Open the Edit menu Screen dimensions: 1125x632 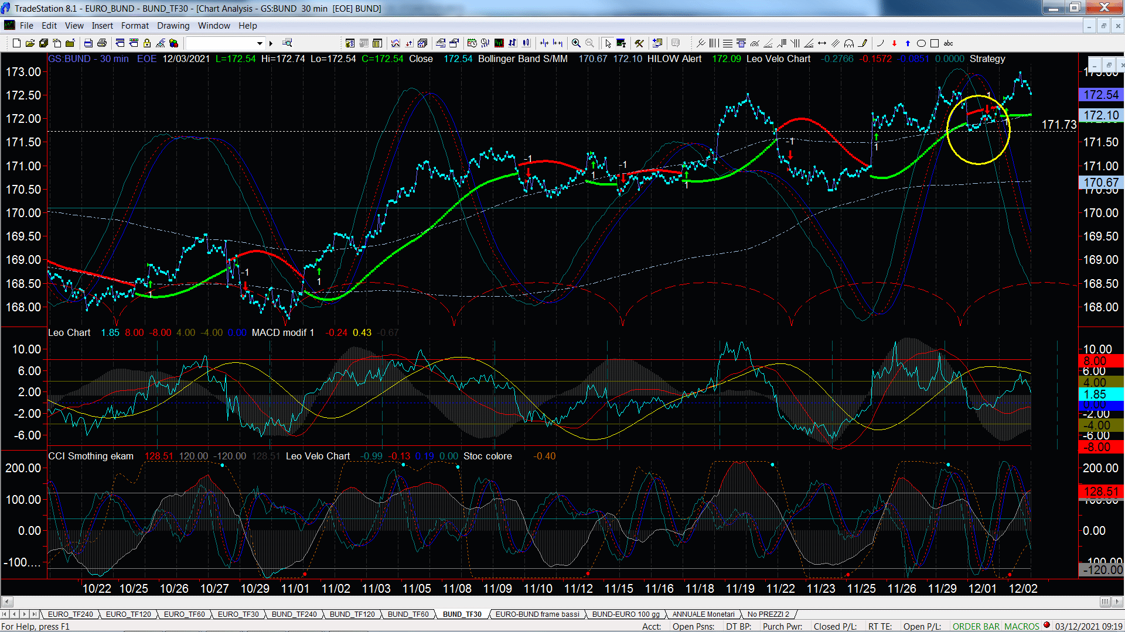point(49,26)
